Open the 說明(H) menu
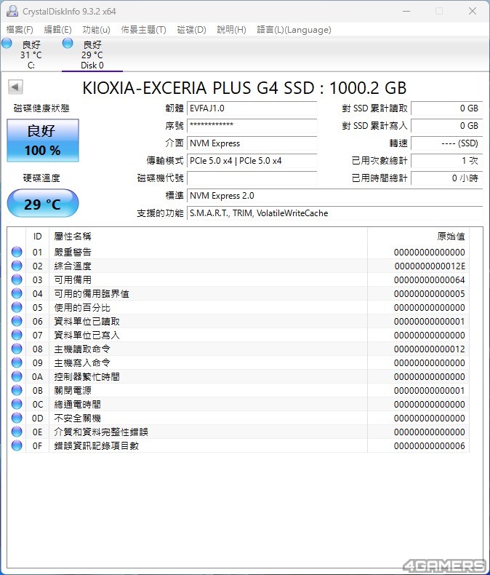 coord(231,30)
